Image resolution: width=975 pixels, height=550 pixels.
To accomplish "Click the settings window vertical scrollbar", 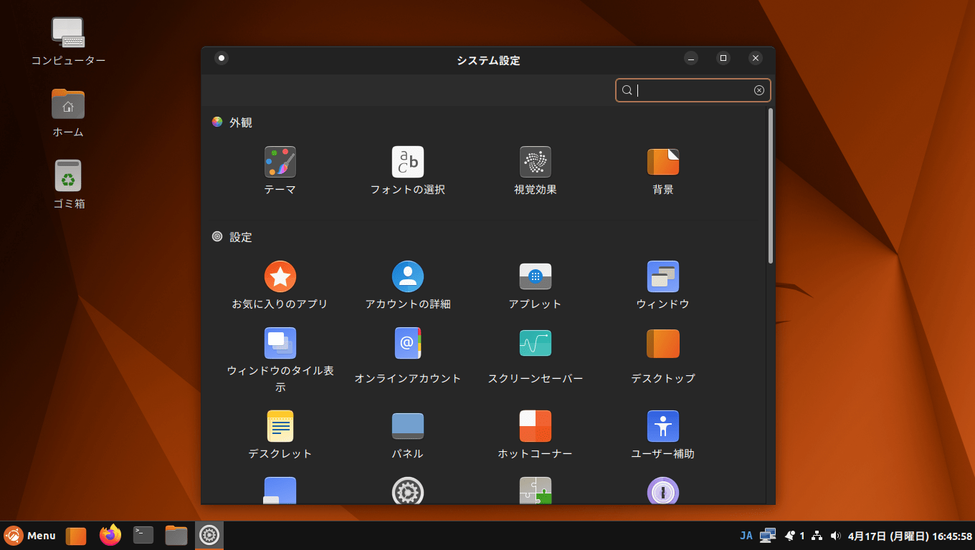I will (x=771, y=186).
